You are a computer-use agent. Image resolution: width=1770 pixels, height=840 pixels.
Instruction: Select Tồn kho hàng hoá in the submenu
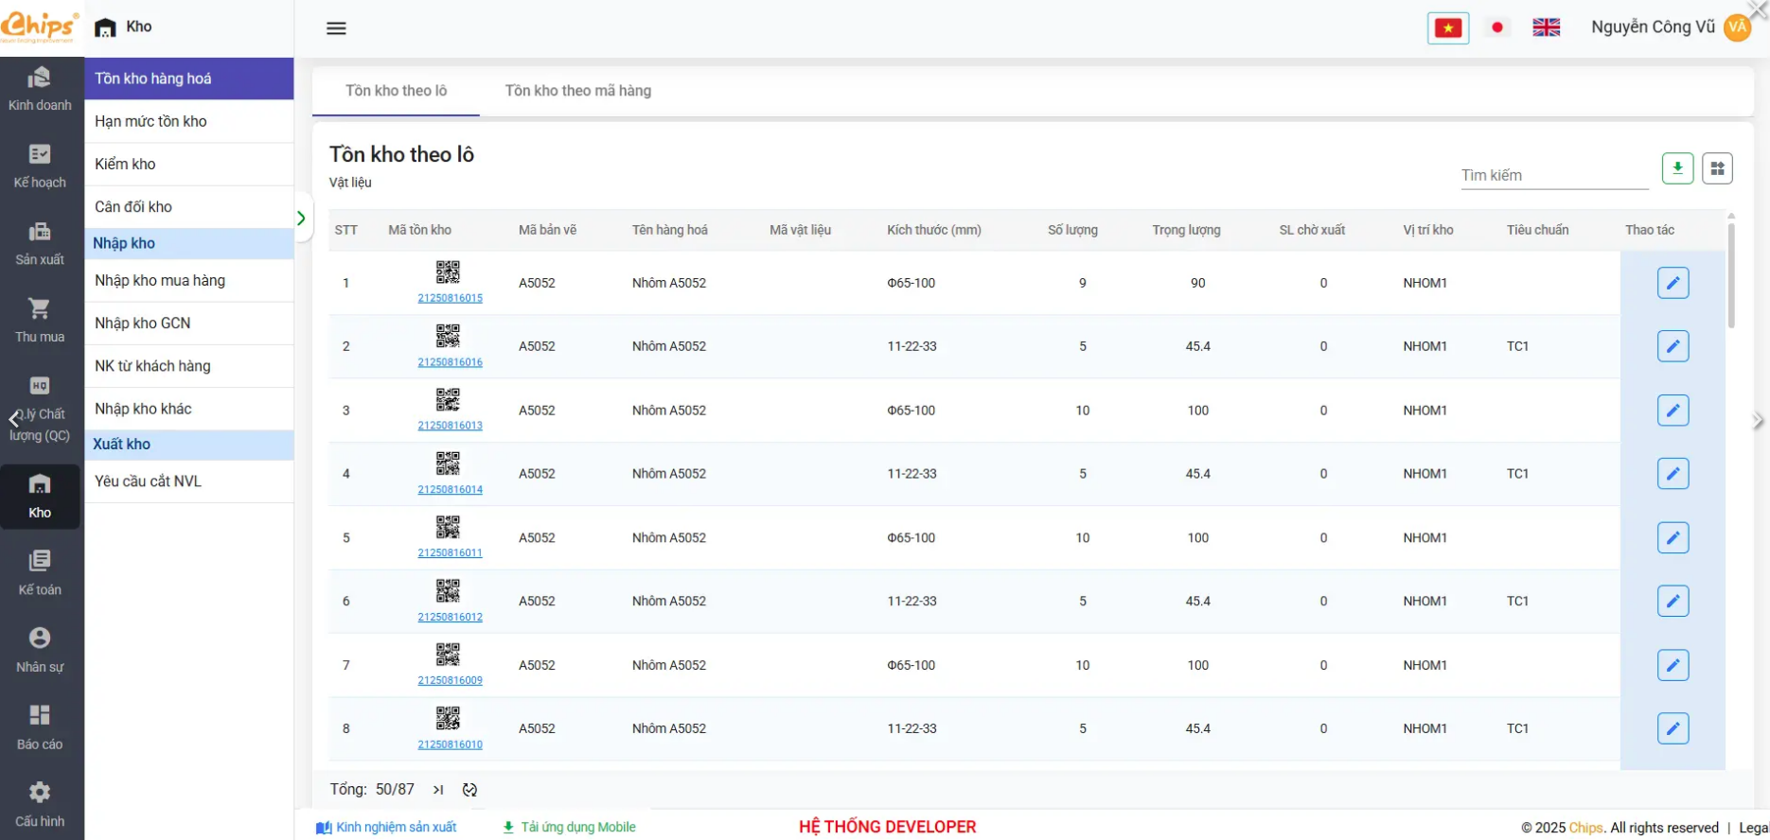(x=189, y=79)
